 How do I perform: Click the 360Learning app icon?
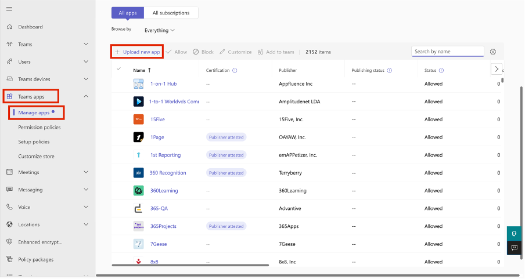point(139,190)
